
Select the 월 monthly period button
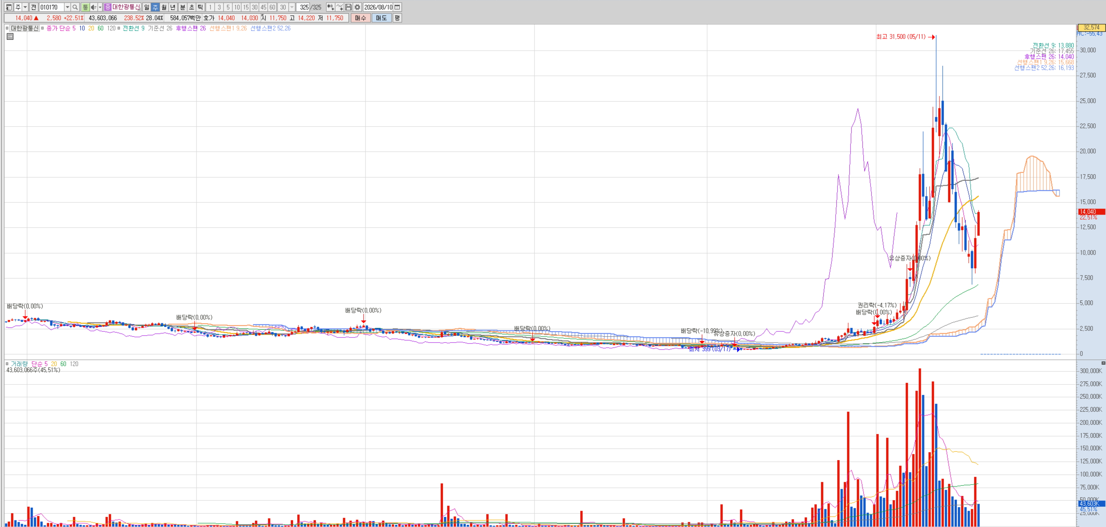coord(164,7)
